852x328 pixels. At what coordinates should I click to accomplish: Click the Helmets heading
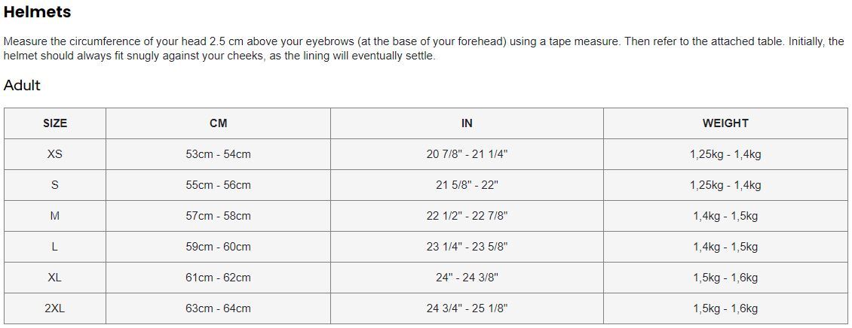(x=37, y=12)
